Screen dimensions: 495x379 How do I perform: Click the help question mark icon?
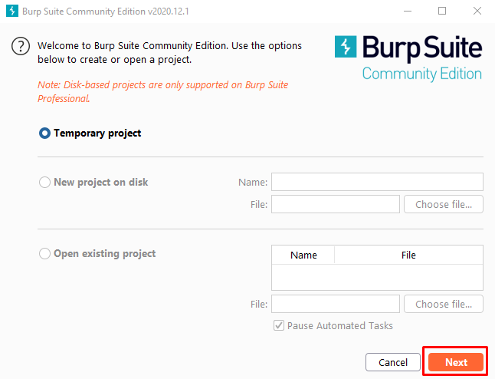click(21, 47)
